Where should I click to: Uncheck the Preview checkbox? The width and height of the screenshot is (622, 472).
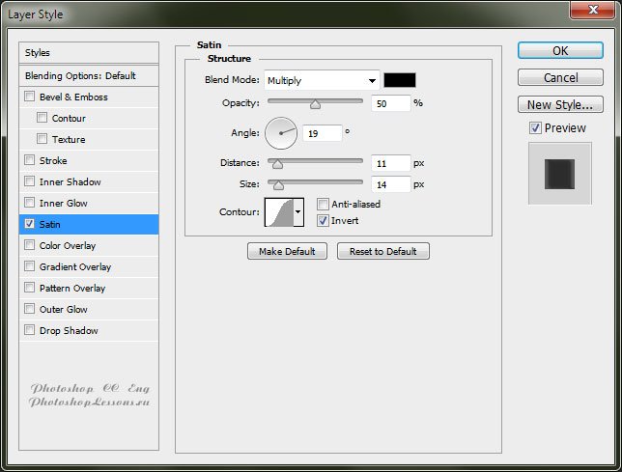point(535,128)
